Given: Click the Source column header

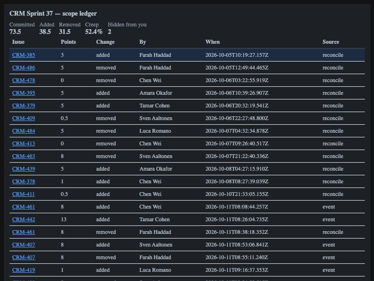Looking at the screenshot, I should point(331,42).
